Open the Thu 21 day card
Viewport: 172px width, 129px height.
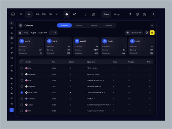pos(114,46)
